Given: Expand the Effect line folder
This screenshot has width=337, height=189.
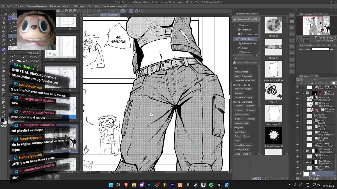Looking at the screenshot, I should 239,52.
